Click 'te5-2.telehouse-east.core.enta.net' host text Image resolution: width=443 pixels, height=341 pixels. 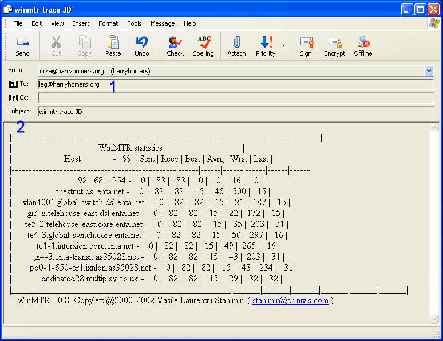coord(84,224)
